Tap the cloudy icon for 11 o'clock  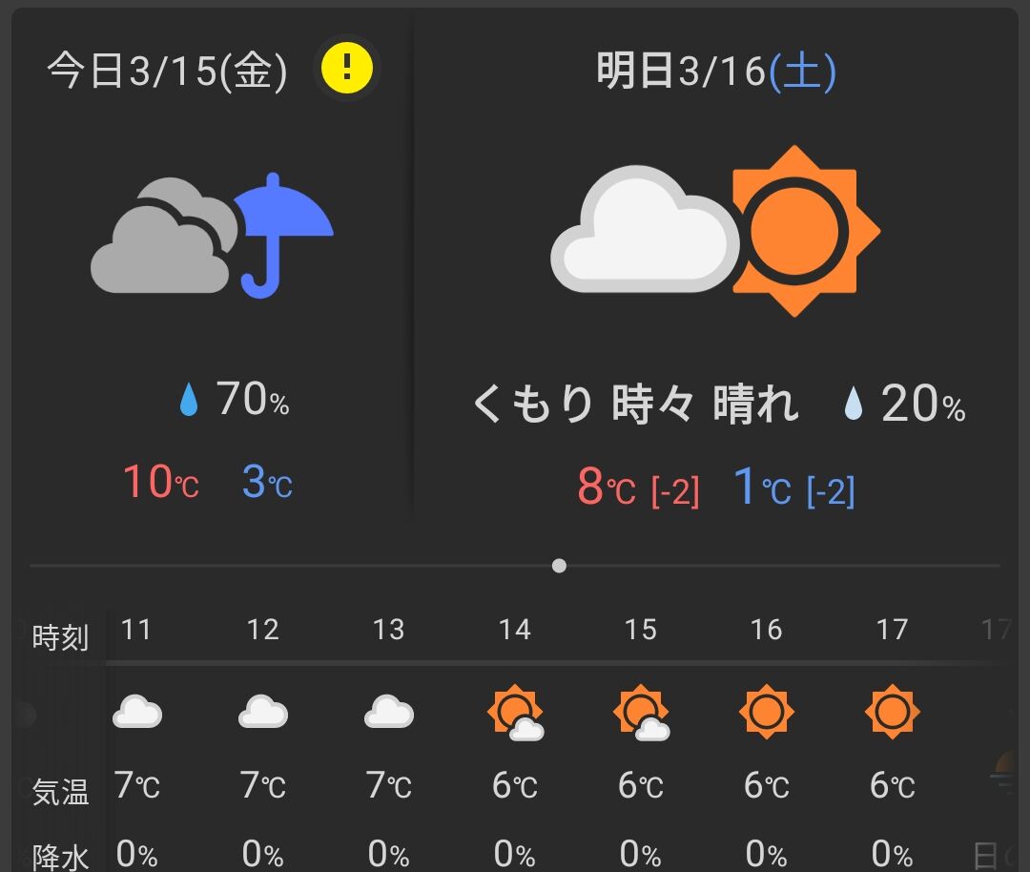(136, 712)
